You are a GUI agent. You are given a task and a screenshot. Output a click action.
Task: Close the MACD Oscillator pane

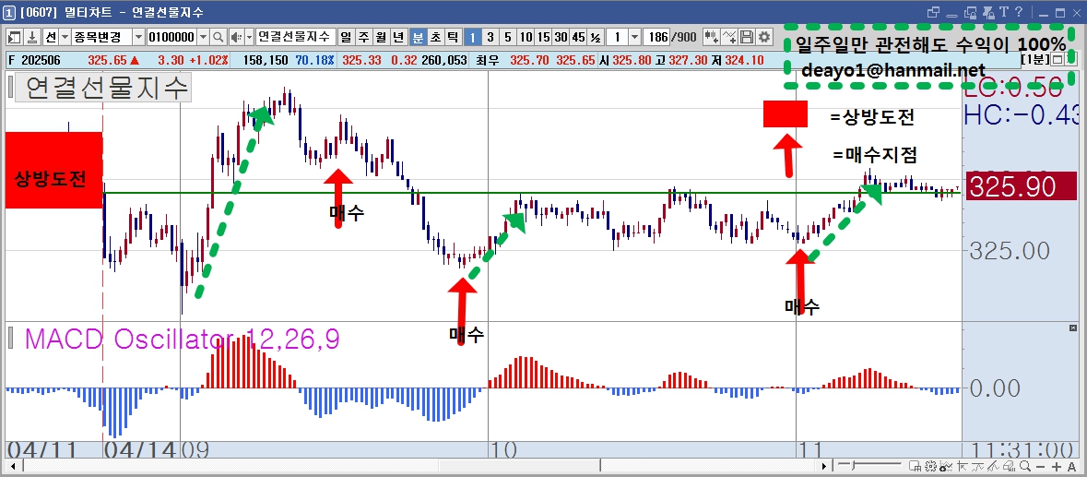click(x=1074, y=328)
